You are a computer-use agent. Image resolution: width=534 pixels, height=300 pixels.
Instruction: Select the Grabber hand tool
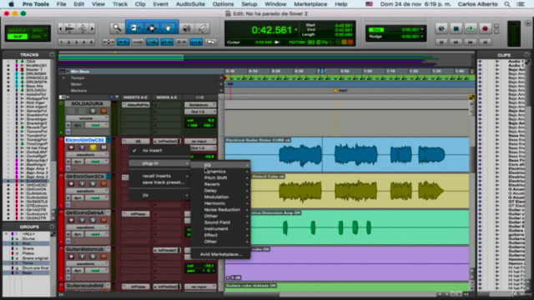[x=168, y=28]
